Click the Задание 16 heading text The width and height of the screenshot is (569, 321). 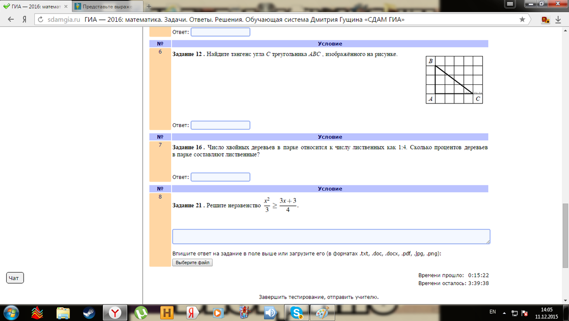(x=188, y=148)
